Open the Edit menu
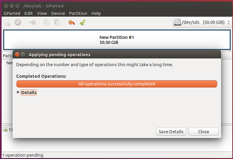Viewport: 233px width, 159px height. [x=29, y=13]
